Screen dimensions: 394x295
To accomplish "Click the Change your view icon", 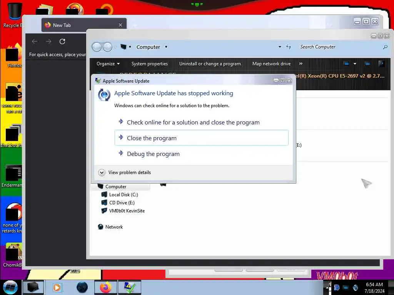I will point(347,64).
